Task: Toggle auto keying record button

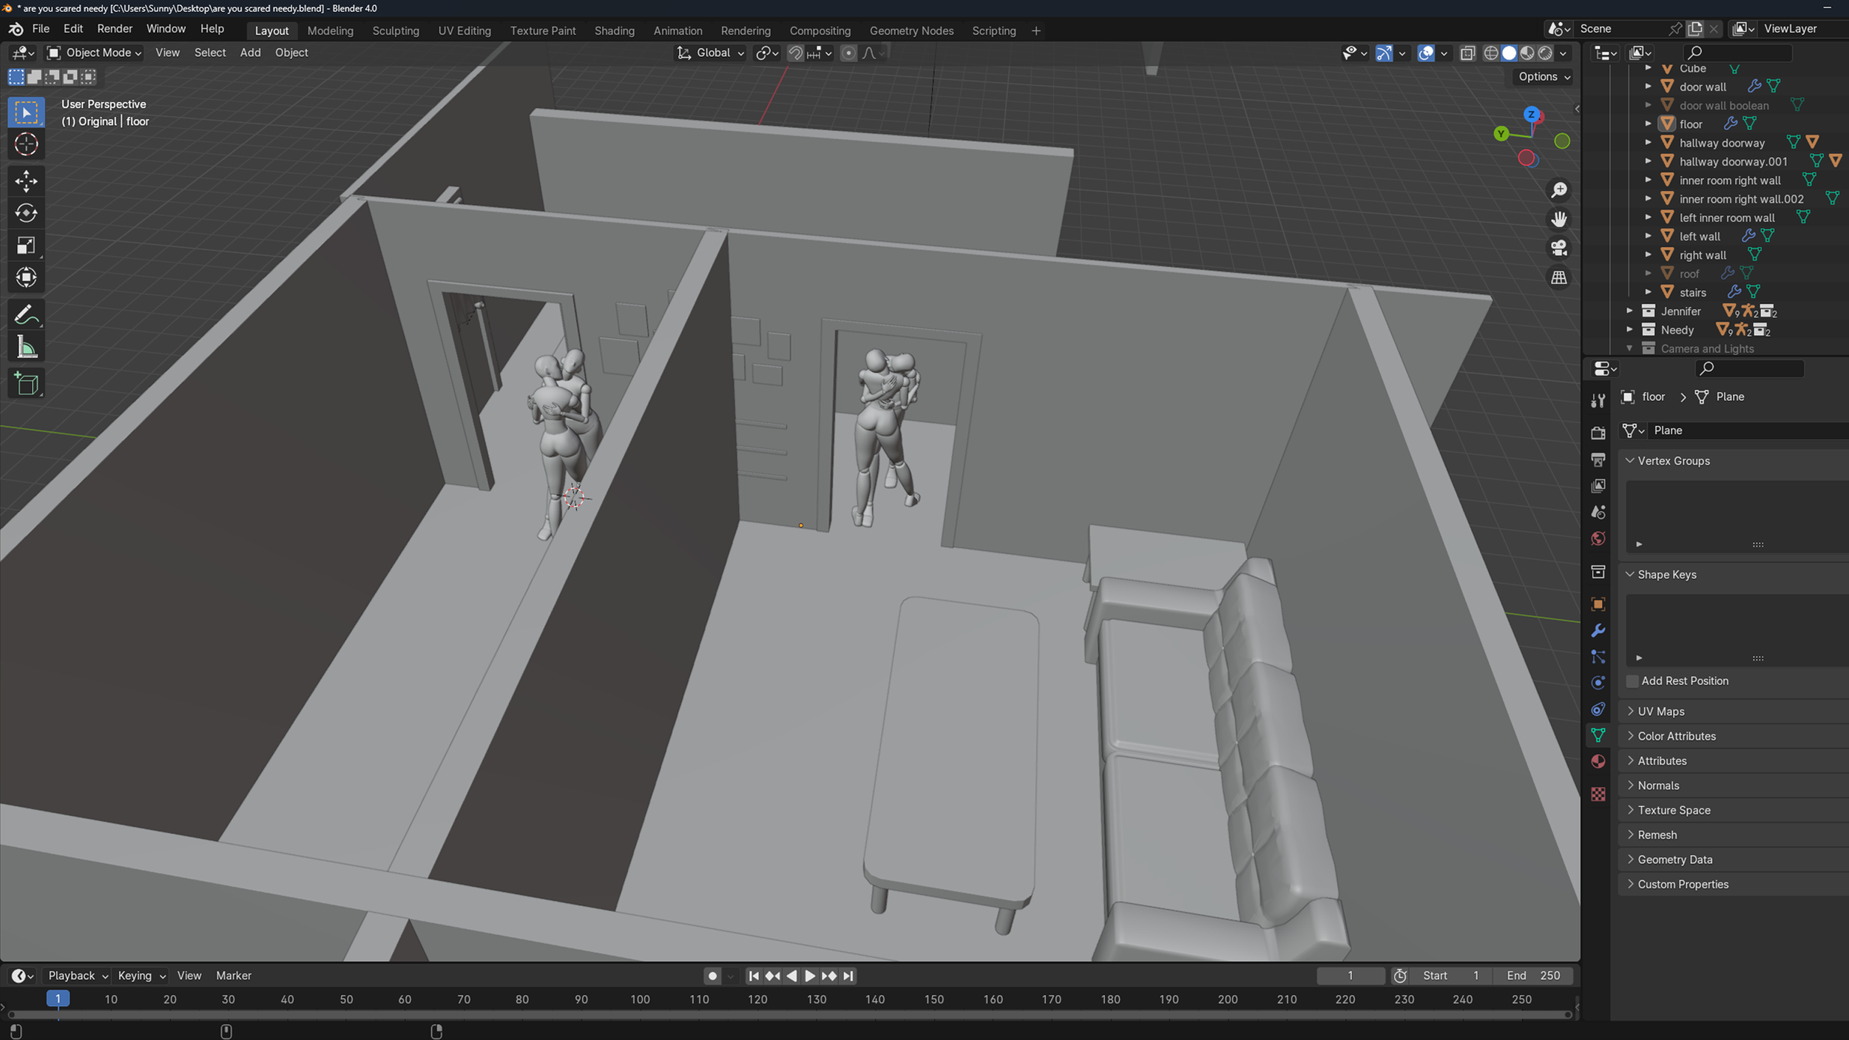Action: 712,976
